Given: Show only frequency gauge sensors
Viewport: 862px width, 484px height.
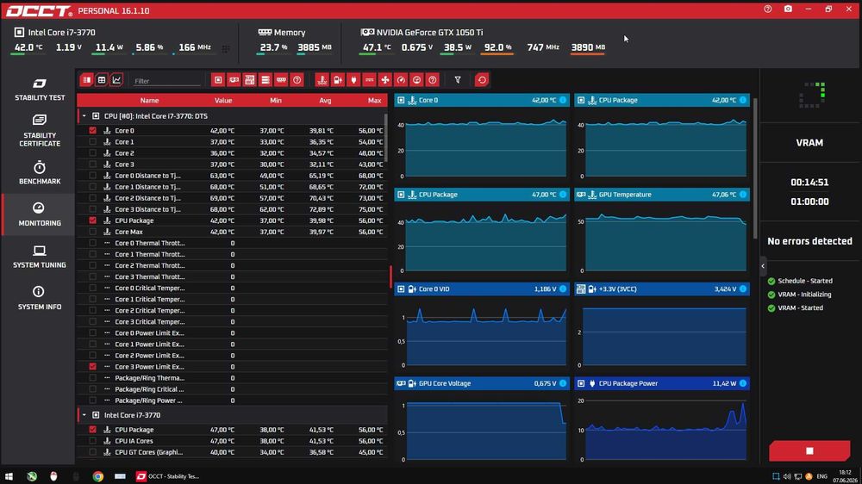Looking at the screenshot, I should (402, 80).
